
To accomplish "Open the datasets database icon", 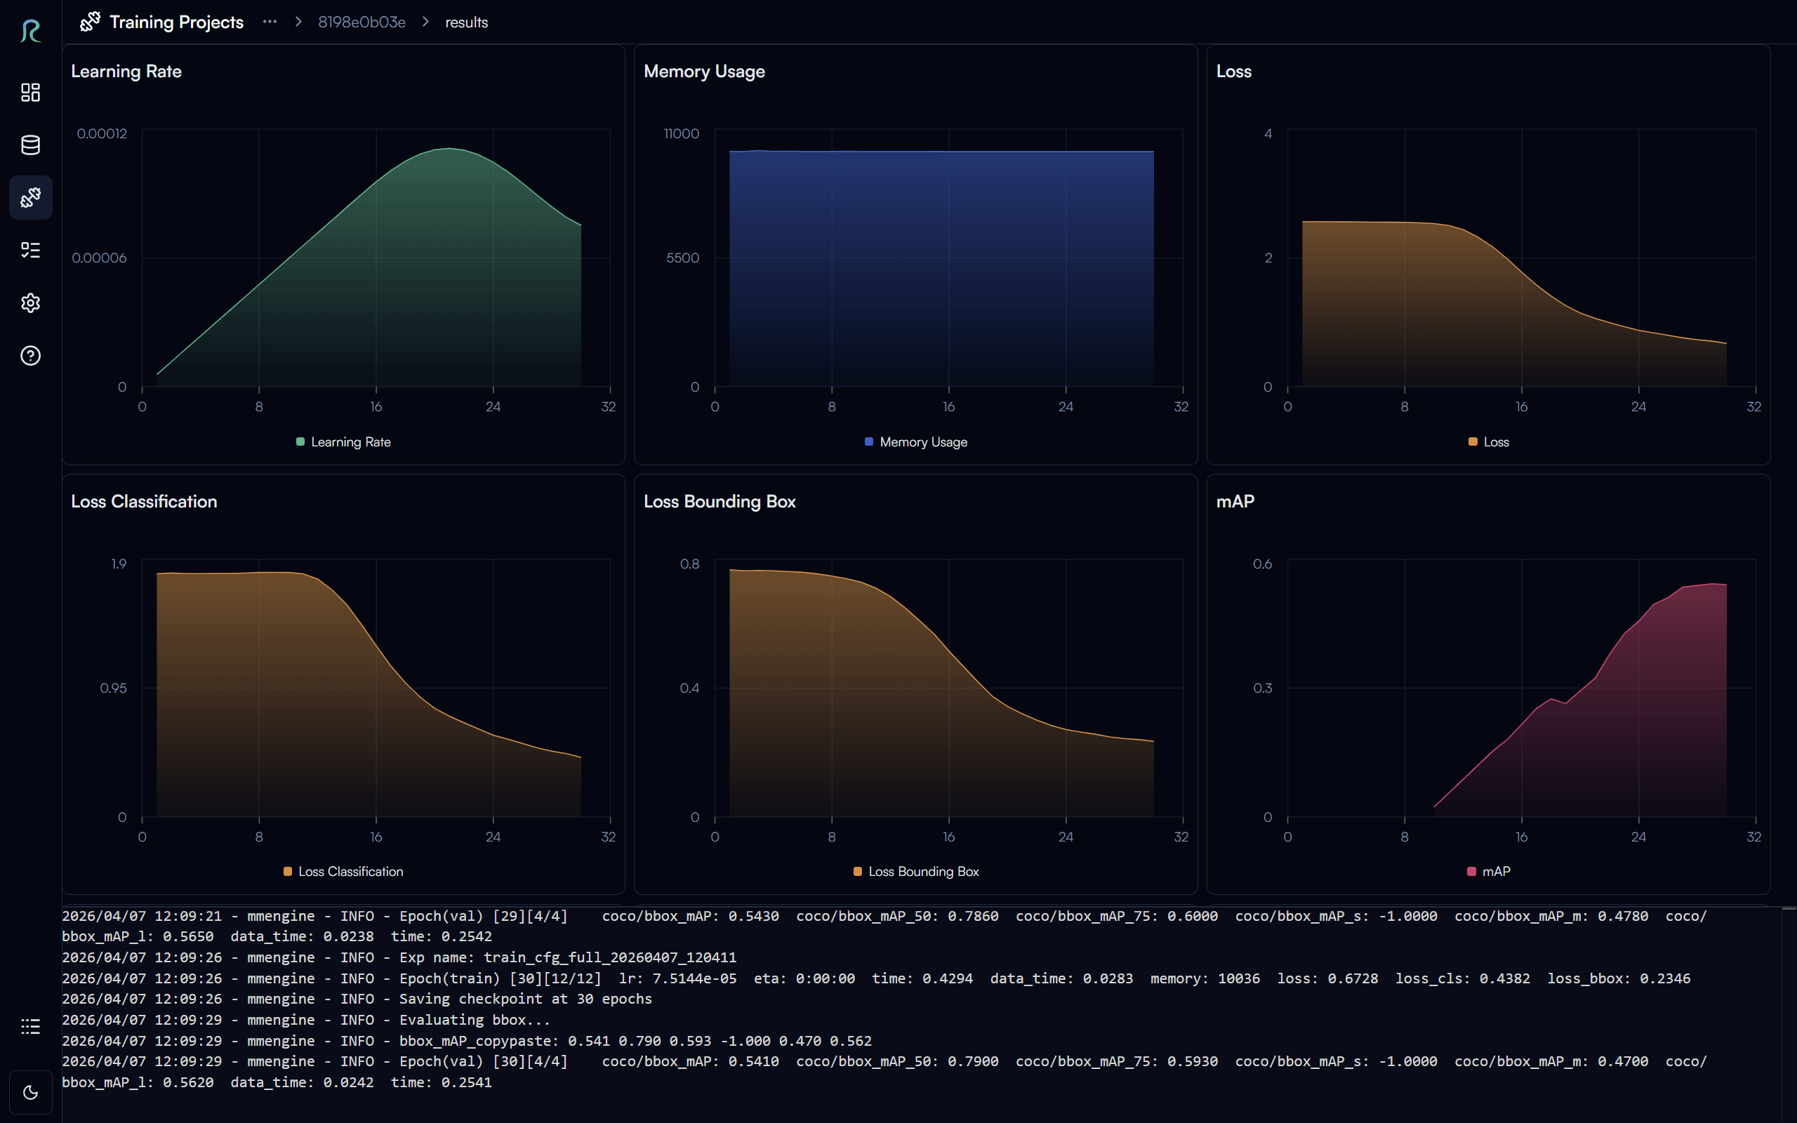I will [30, 145].
